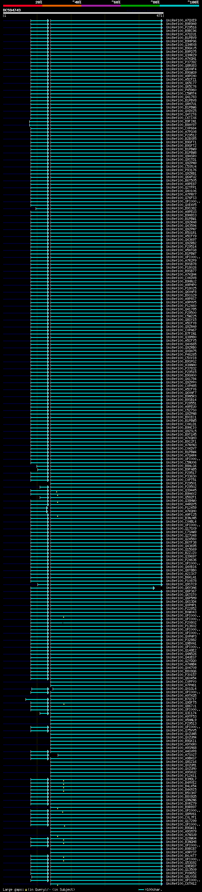202x892 pixels.
Task: Select label UniRef100_Q9N2N6
Action: (181, 800)
